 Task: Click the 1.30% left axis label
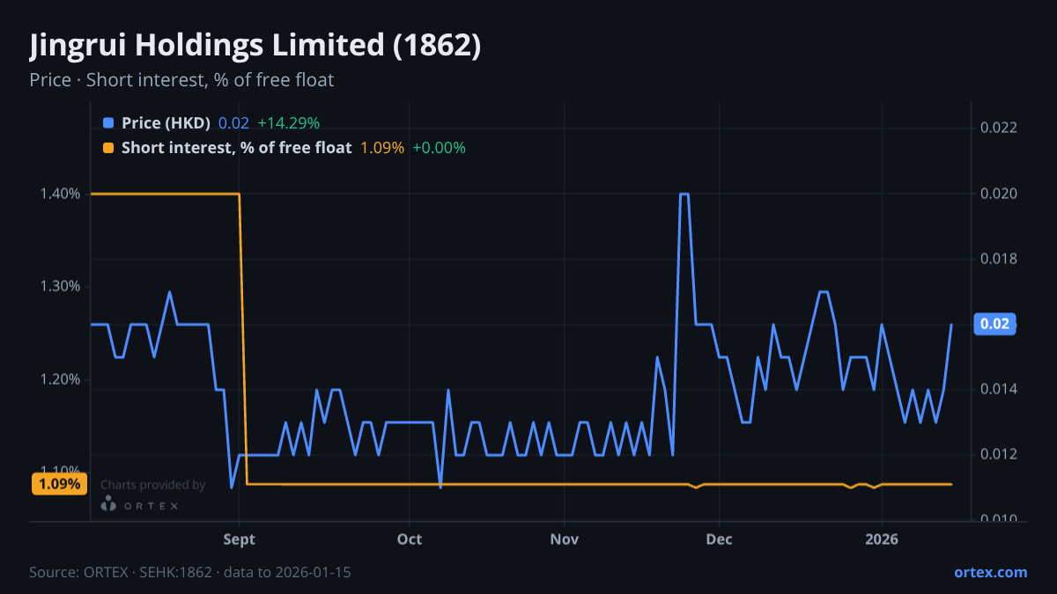tap(60, 287)
